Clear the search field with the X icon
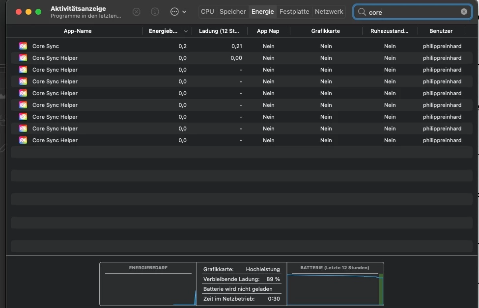 (x=464, y=12)
